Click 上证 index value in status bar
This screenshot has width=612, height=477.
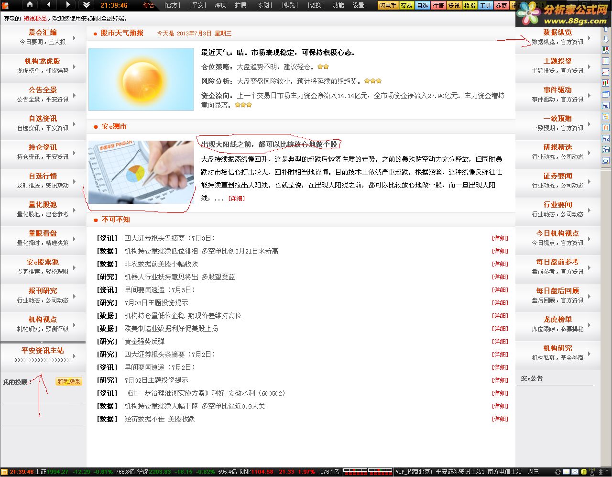pyautogui.click(x=57, y=472)
